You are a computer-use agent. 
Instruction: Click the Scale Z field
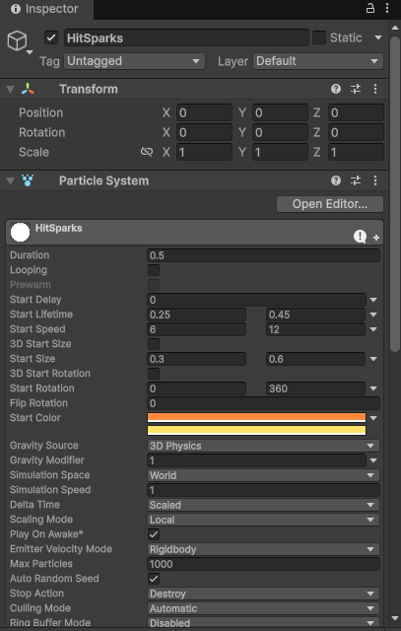tap(356, 152)
